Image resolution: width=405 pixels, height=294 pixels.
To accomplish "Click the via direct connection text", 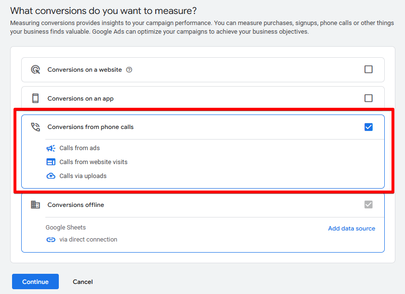I will coord(88,240).
